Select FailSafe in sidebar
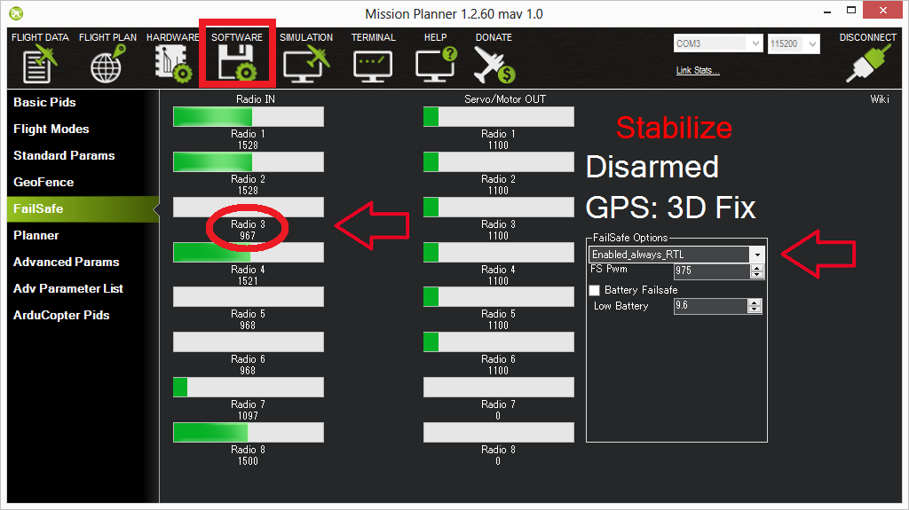Screen dimensions: 909x510 coord(83,208)
